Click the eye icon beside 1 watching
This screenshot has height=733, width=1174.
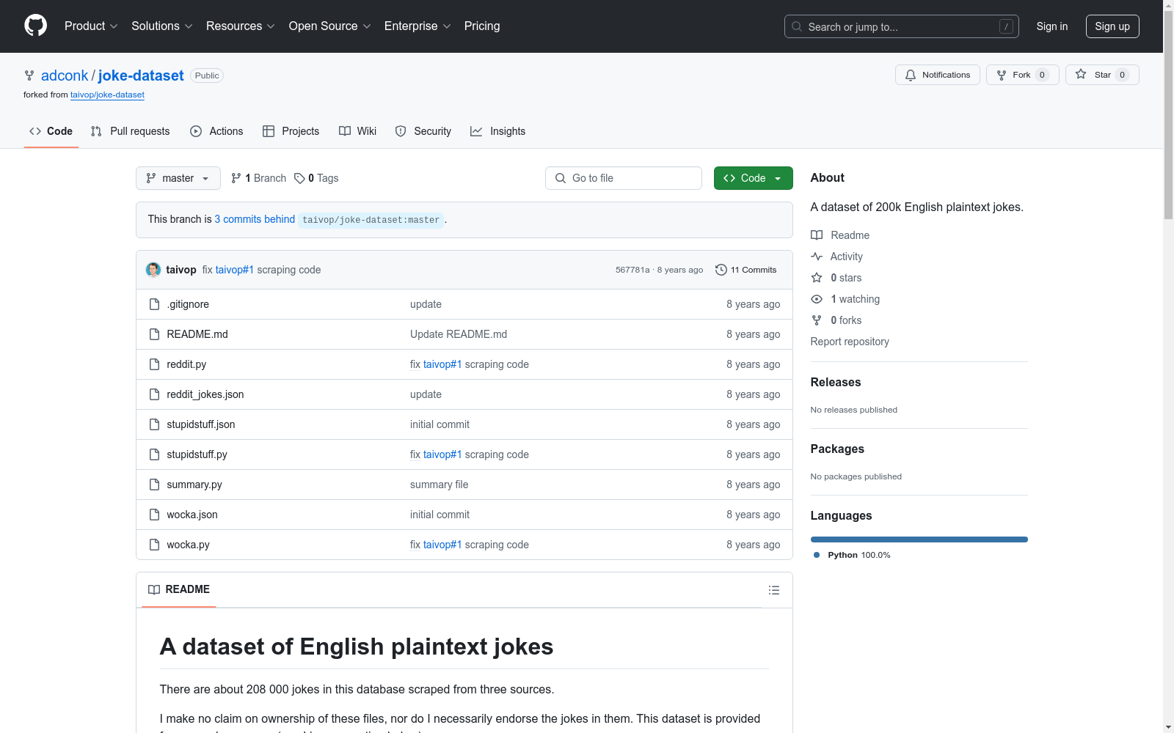coord(817,299)
